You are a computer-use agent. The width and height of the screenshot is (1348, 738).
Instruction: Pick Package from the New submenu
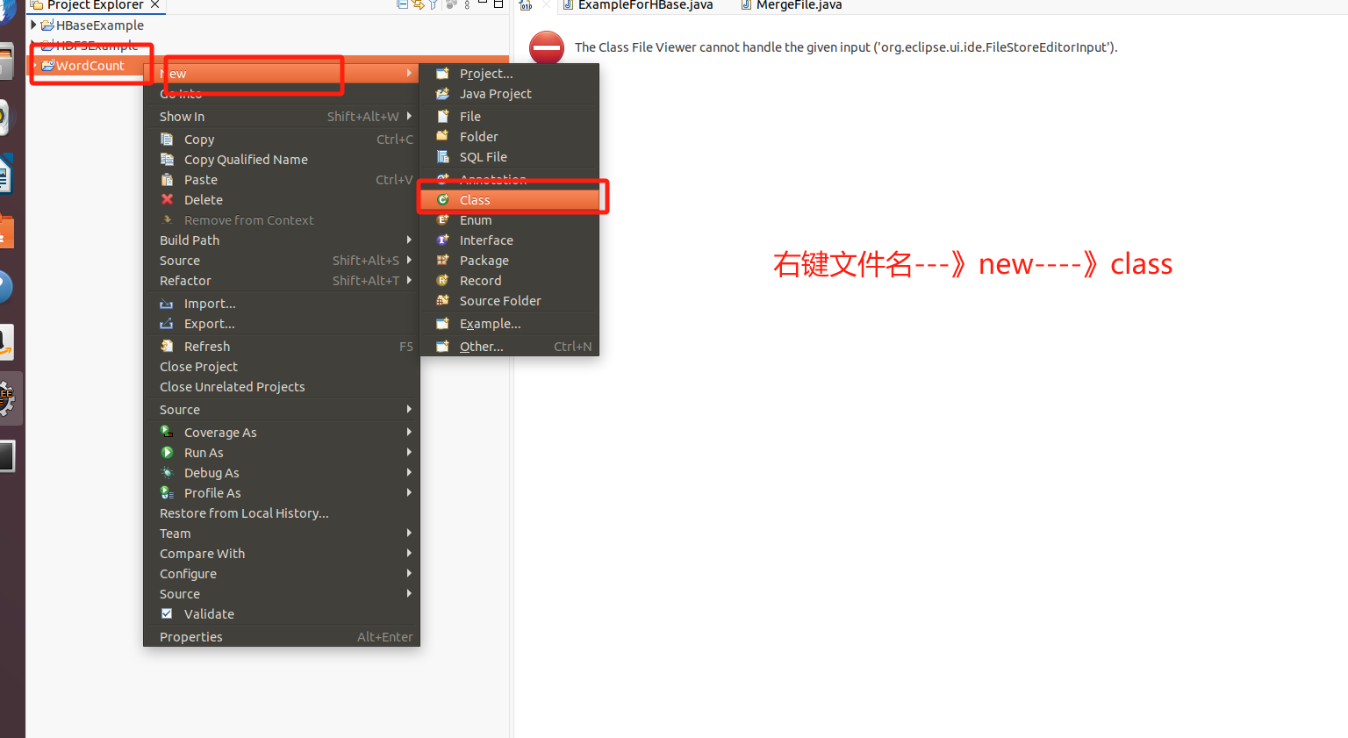[x=510, y=261]
